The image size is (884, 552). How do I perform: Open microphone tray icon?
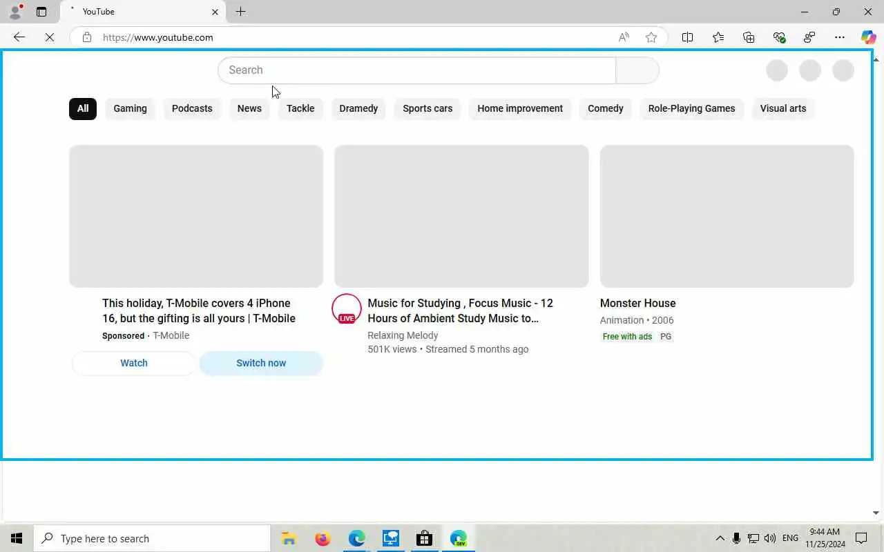(x=737, y=538)
